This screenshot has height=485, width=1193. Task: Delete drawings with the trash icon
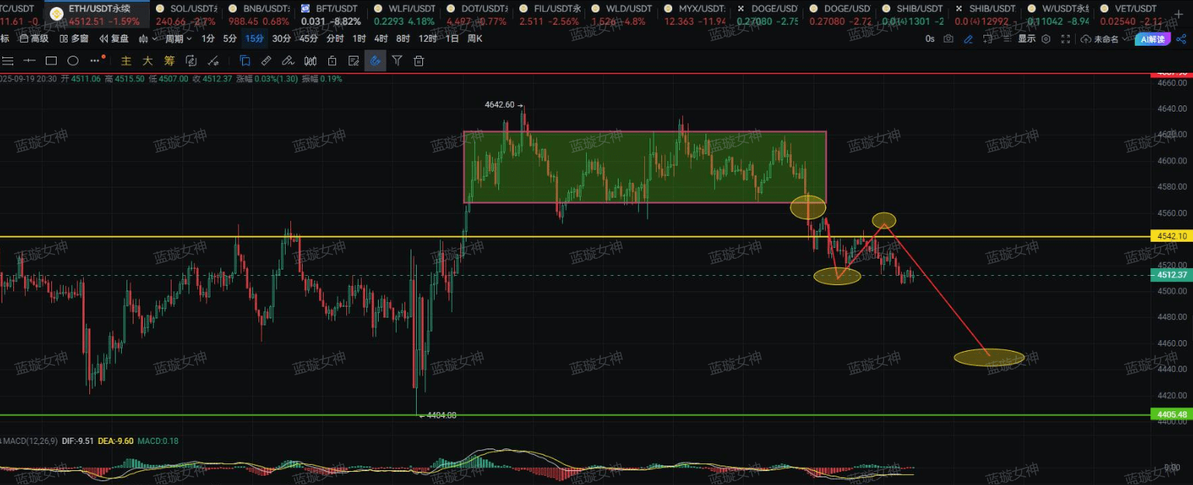click(x=419, y=60)
